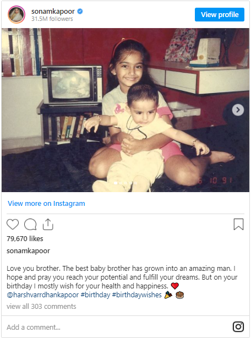
Task: Click the blue verified badge
Action: pyautogui.click(x=80, y=11)
